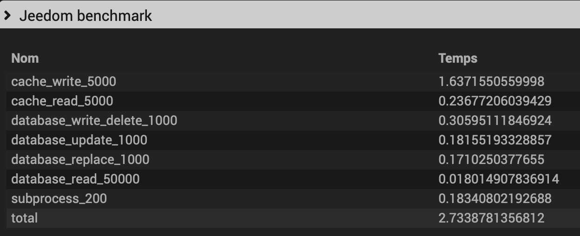This screenshot has width=580, height=236.
Task: Click the Jeedom benchmark panel title
Action: click(86, 16)
